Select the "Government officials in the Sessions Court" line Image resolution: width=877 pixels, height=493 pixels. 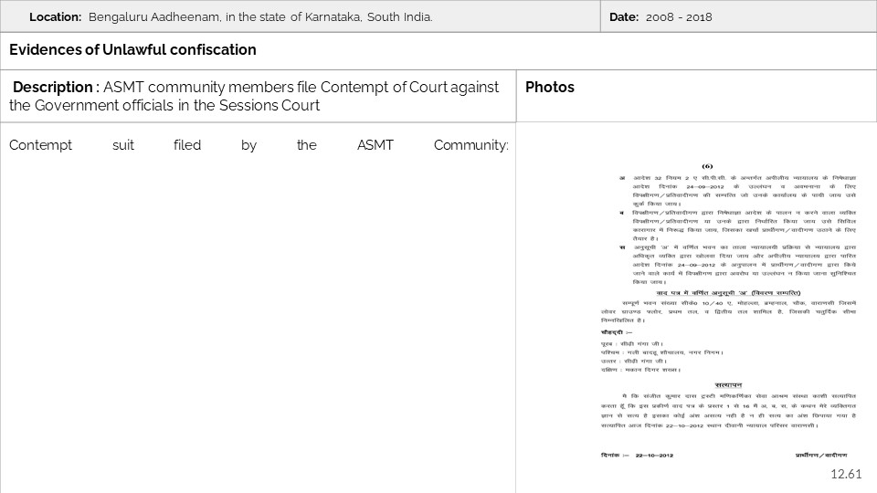(164, 105)
